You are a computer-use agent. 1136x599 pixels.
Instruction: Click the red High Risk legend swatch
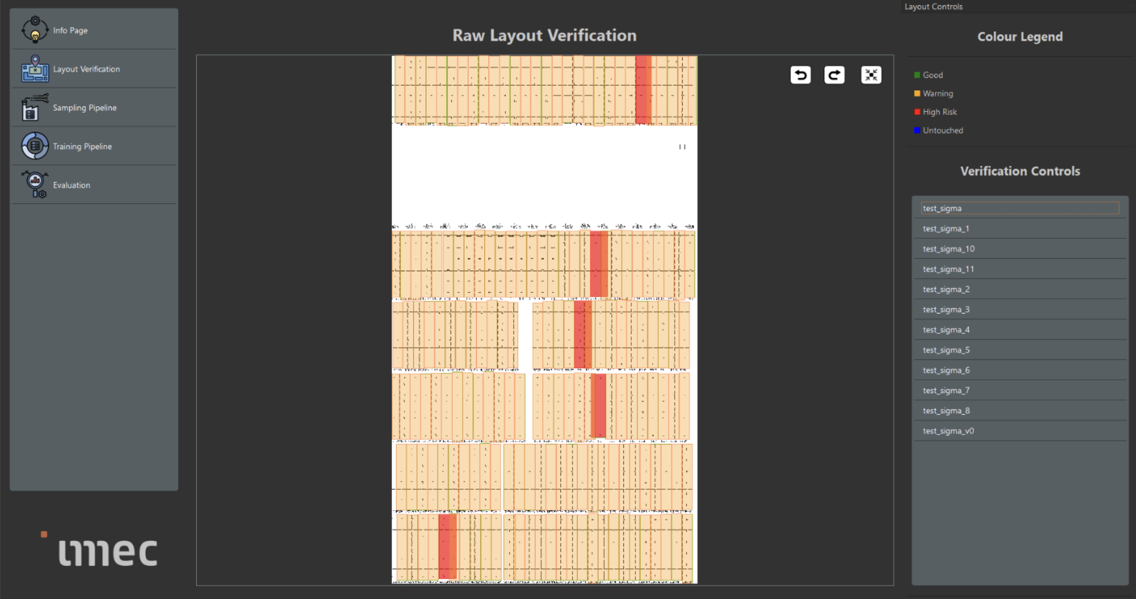pyautogui.click(x=917, y=112)
